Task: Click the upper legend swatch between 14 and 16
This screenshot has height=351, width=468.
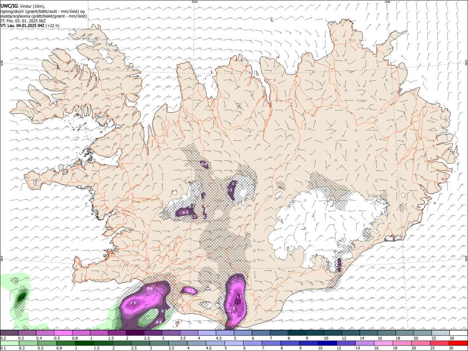Action: [369, 333]
